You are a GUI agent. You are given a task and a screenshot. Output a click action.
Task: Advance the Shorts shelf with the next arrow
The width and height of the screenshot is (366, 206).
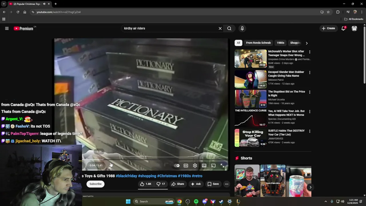[x=310, y=187]
